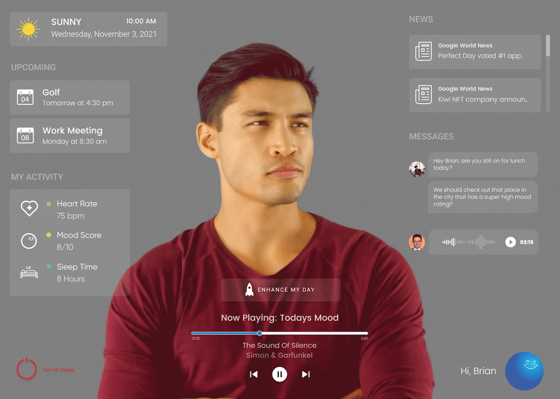The height and width of the screenshot is (399, 560).
Task: Open the blue smiley assistant orb
Action: click(524, 371)
